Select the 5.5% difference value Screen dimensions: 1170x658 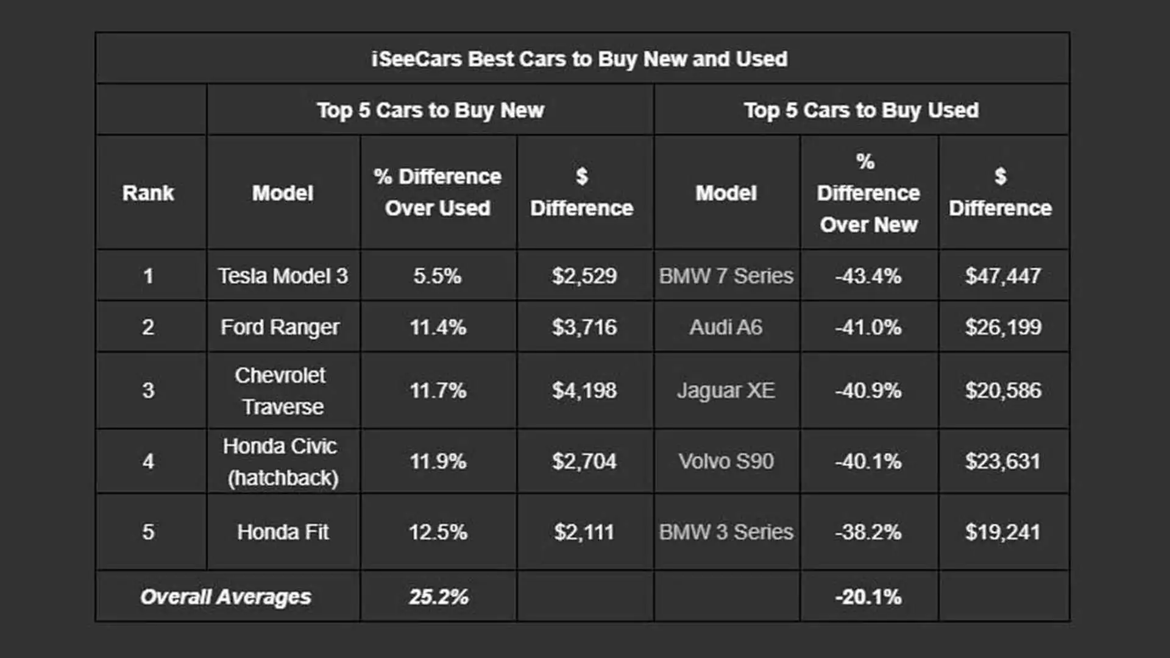coord(438,276)
